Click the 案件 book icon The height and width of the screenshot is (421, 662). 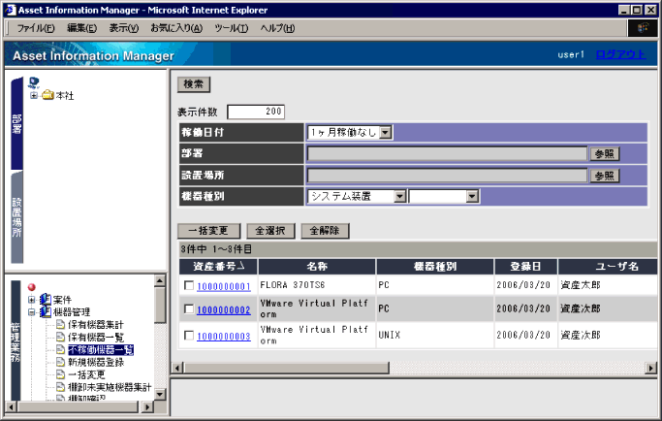(x=46, y=300)
